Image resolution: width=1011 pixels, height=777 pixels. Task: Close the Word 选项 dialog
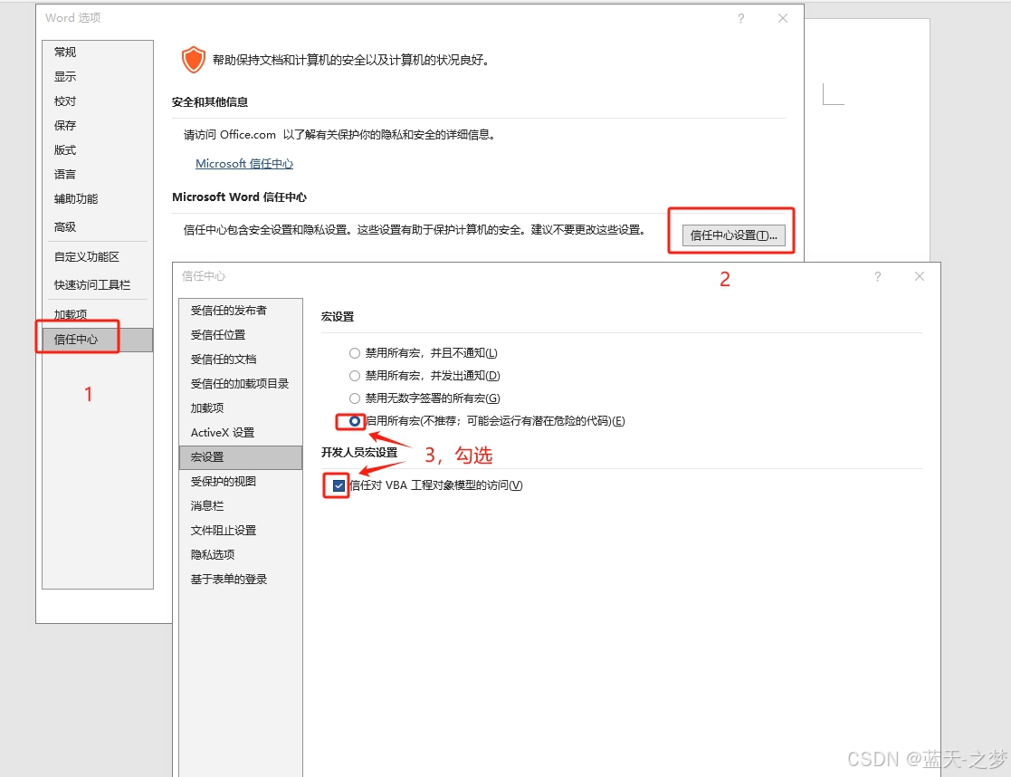coord(783,19)
